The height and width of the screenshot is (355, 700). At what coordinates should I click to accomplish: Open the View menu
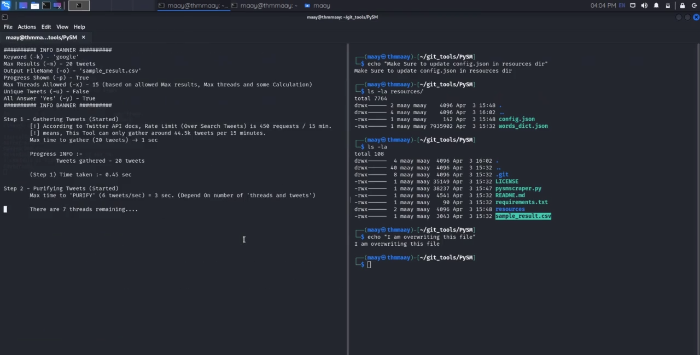tap(62, 27)
